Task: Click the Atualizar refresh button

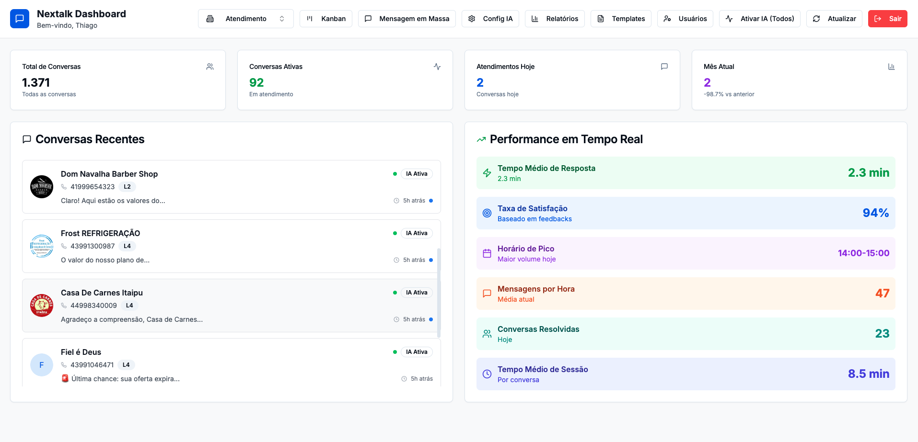Action: pyautogui.click(x=834, y=18)
